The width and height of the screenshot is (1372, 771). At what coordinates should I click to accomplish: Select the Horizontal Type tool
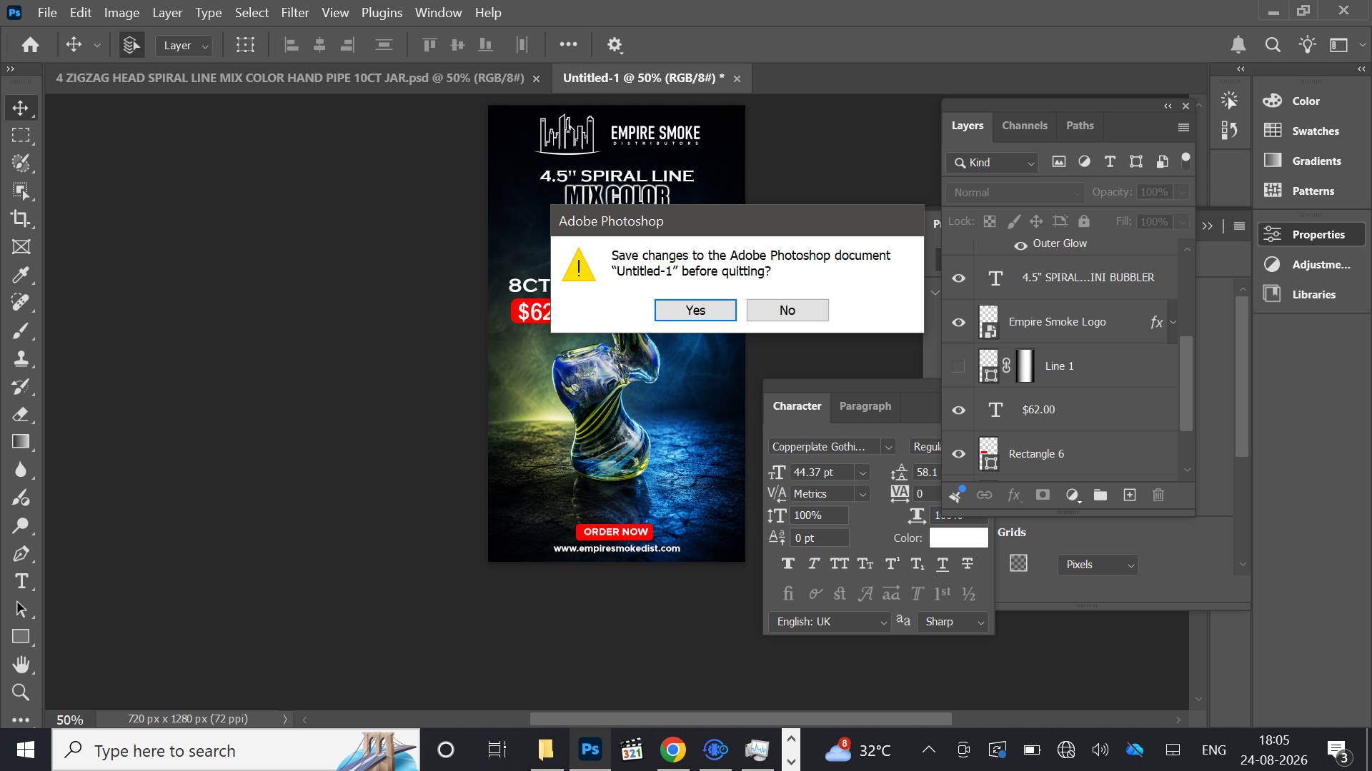tap(21, 581)
